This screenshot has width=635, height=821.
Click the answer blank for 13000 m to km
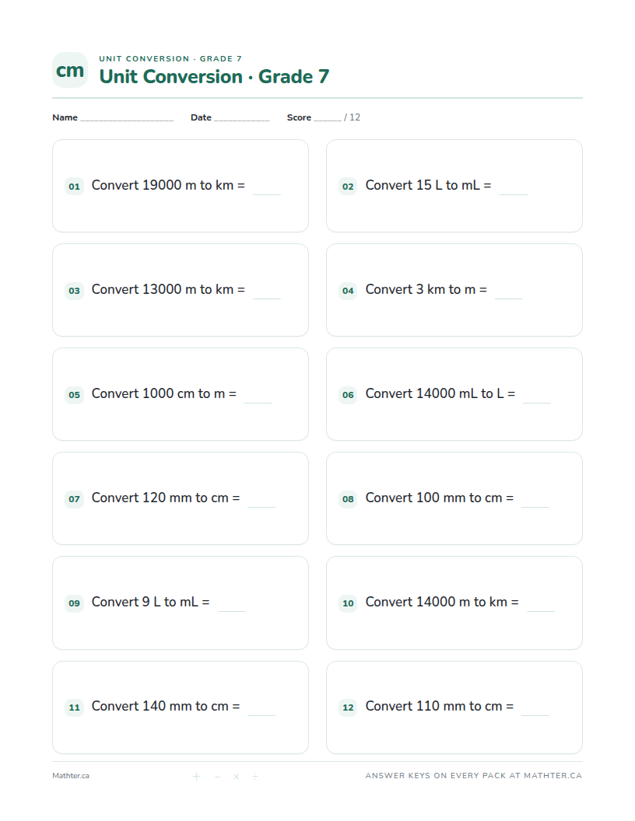(267, 298)
